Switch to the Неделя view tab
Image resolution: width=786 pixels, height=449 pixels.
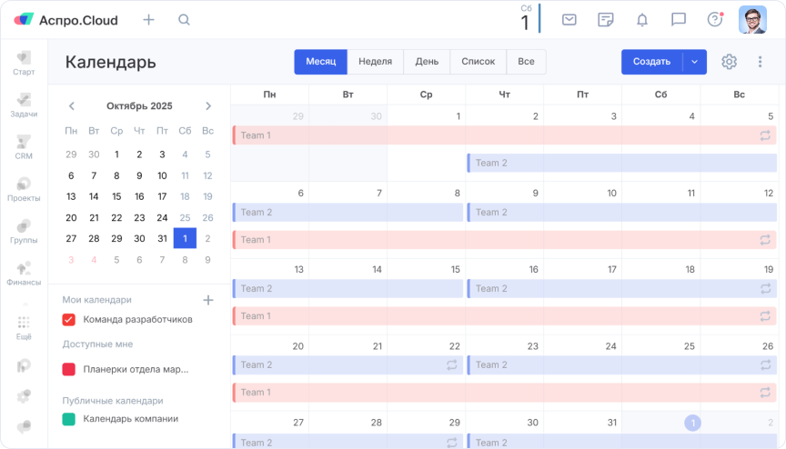point(375,62)
